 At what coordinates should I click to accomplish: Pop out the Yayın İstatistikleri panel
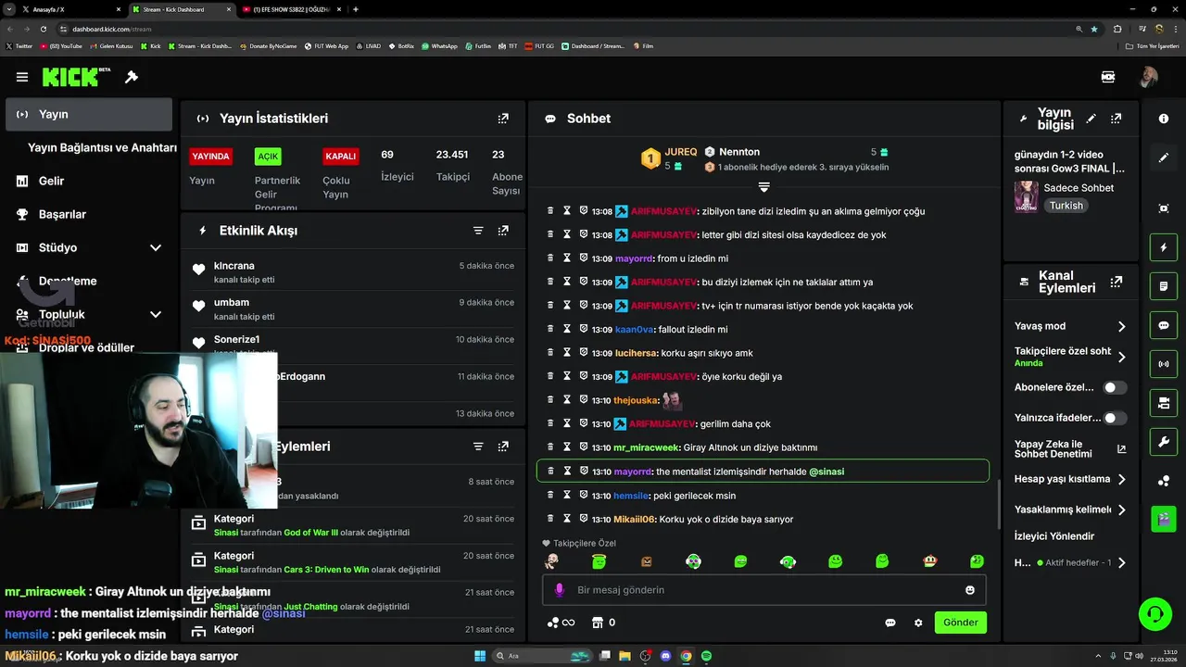coord(503,119)
